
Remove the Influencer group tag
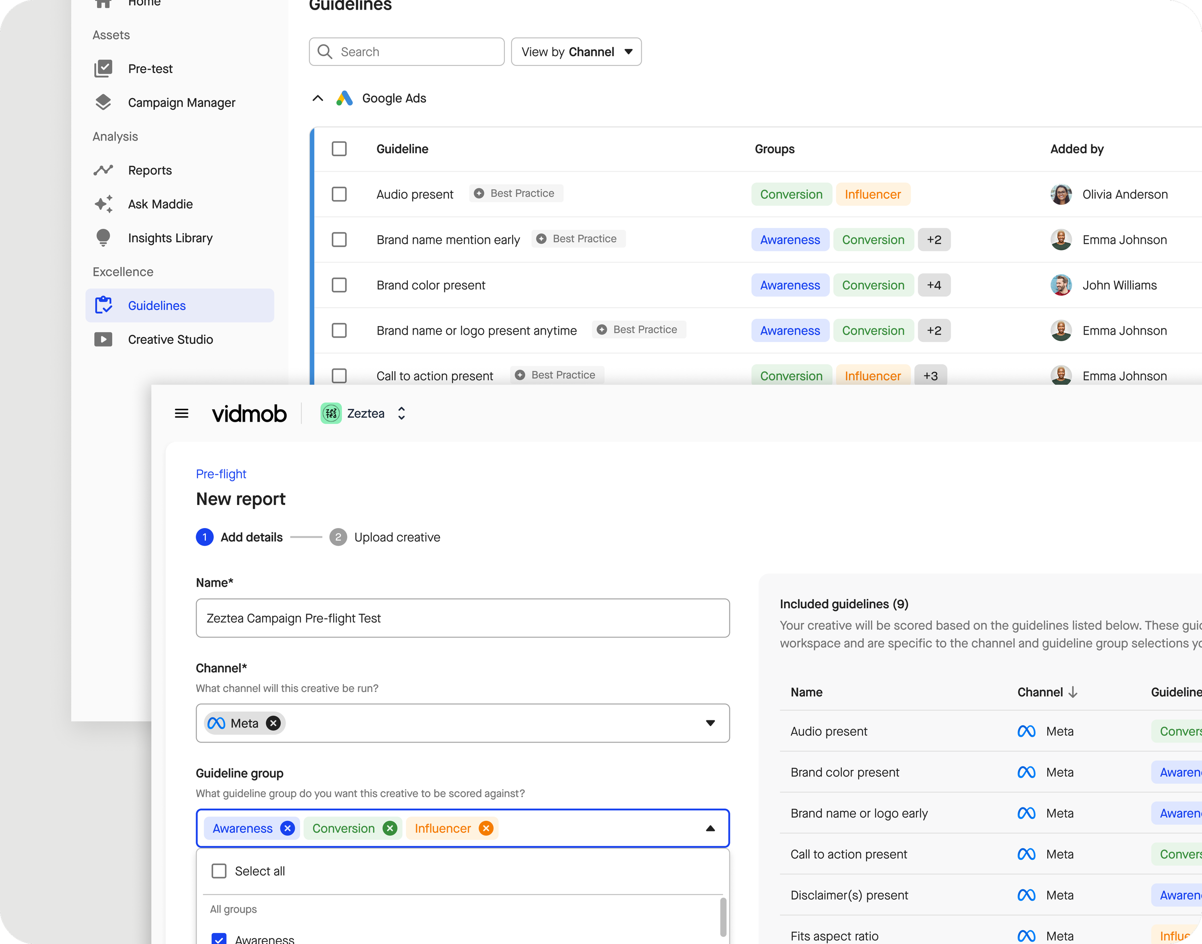click(486, 828)
